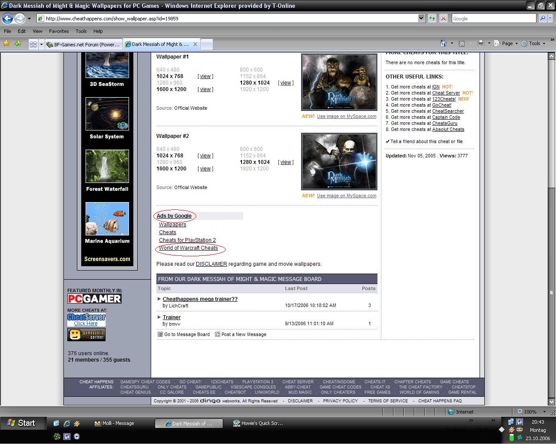Click the vertical scrollbar down arrow
This screenshot has height=444, width=556.
click(552, 402)
